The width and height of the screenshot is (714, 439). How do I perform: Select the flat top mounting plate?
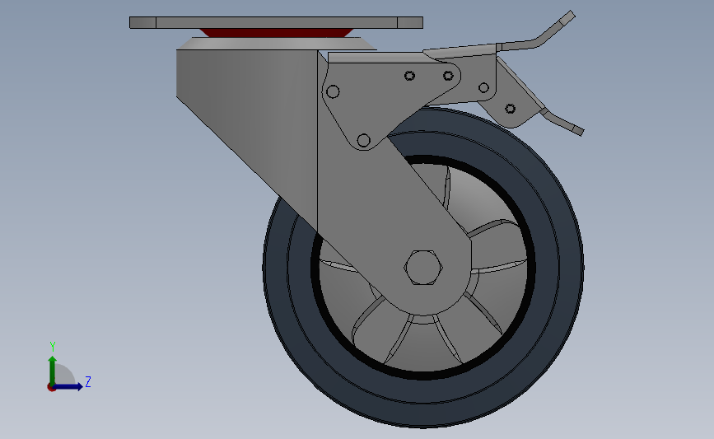point(277,22)
